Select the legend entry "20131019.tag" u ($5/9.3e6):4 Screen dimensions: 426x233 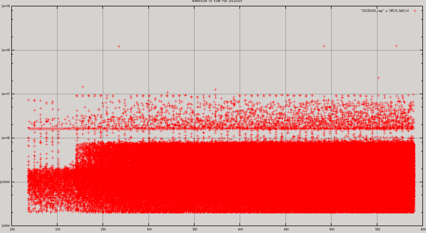pos(385,11)
